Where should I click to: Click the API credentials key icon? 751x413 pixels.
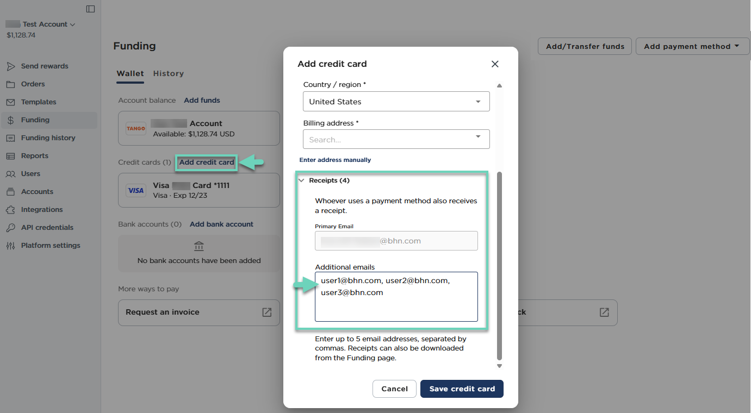[x=10, y=228]
